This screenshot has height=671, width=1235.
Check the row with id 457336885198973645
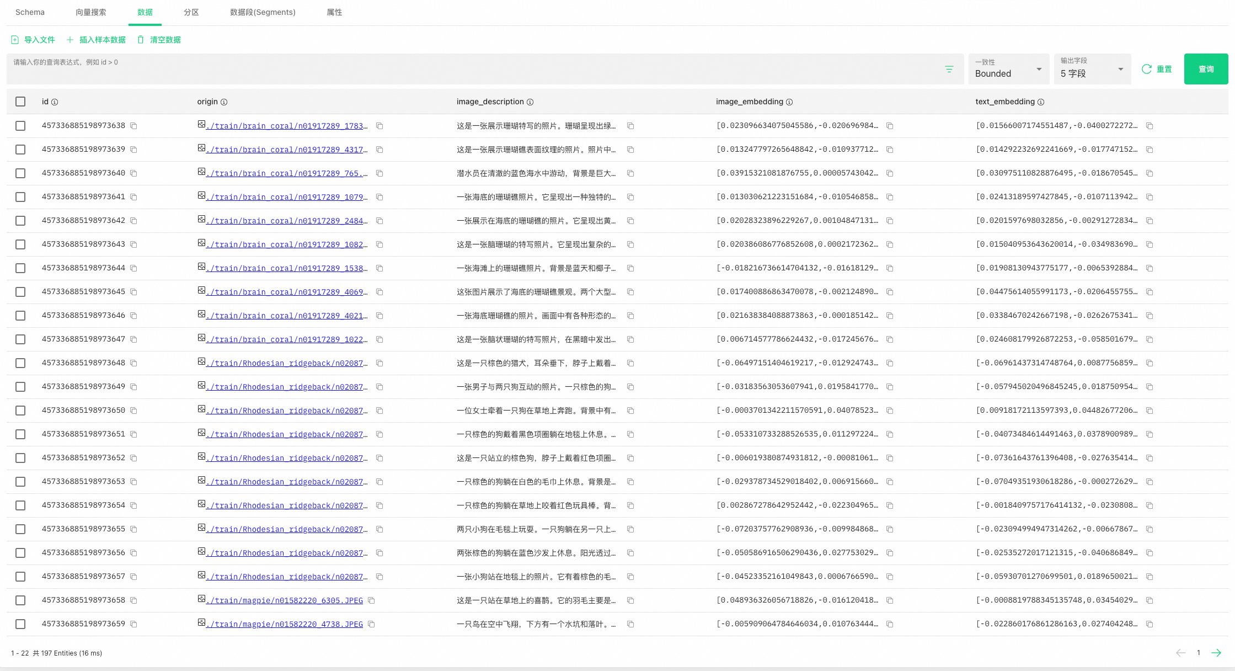tap(20, 292)
